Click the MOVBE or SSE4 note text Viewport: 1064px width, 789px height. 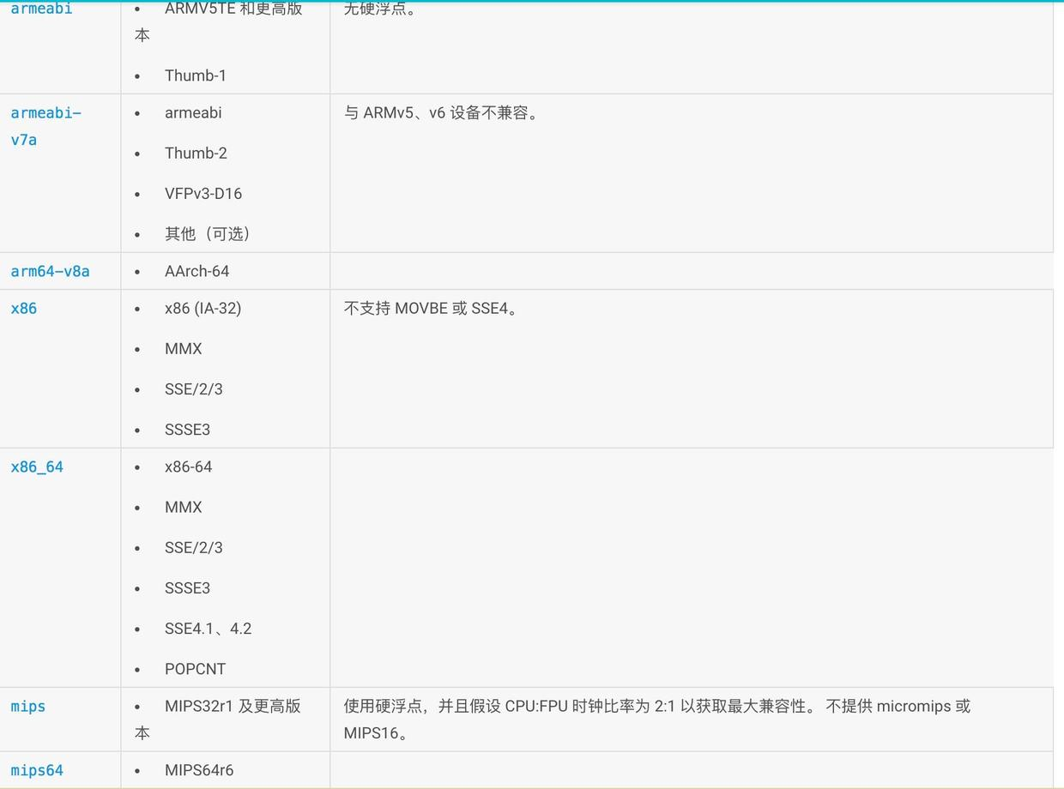tap(432, 308)
